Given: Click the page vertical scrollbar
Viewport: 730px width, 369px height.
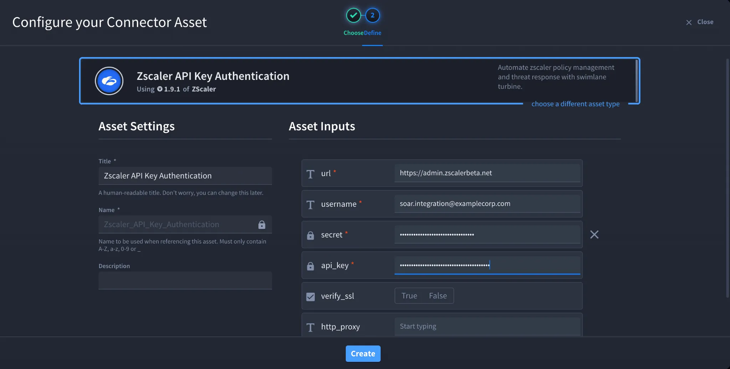Looking at the screenshot, I should point(728,178).
